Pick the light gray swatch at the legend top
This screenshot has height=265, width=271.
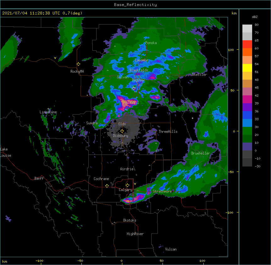[247, 29]
